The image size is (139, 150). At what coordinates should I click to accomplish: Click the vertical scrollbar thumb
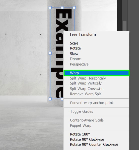pos(125,26)
